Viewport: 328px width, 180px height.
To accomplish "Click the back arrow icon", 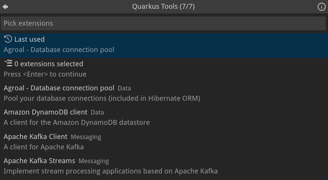I will [5, 7].
